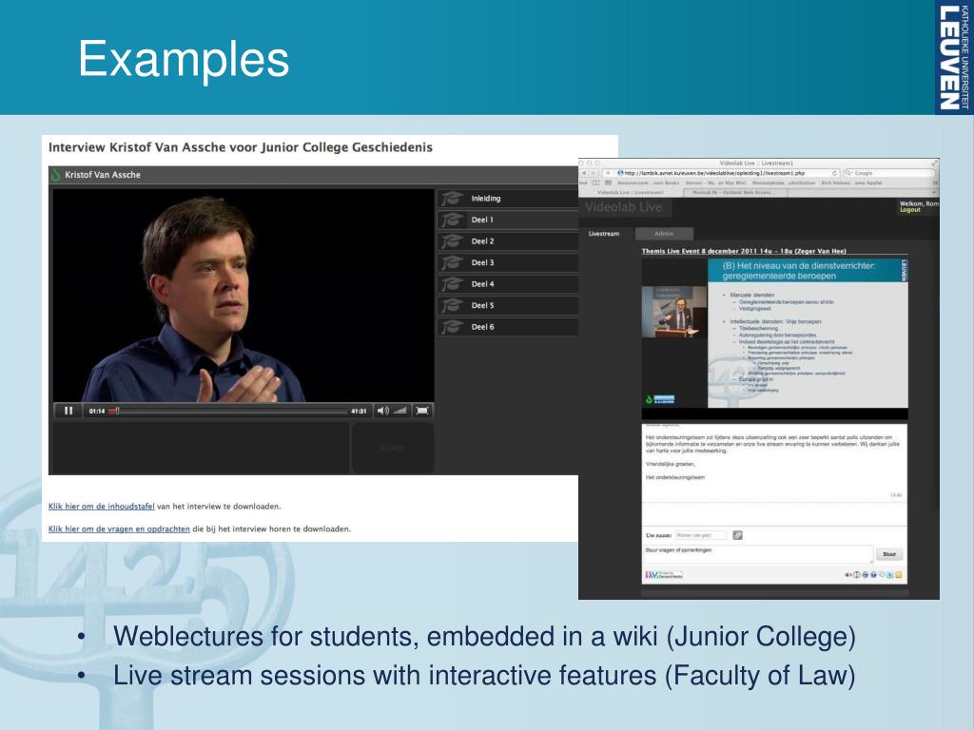Click the chat widget sound icon
The image size is (974, 730).
(x=847, y=575)
